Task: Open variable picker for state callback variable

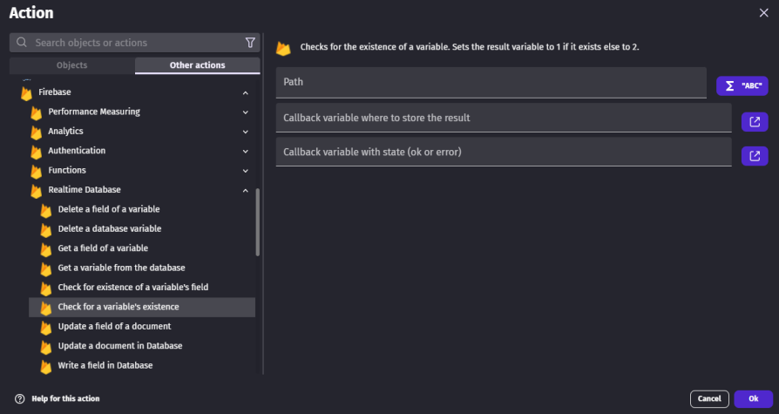Action: tap(755, 156)
